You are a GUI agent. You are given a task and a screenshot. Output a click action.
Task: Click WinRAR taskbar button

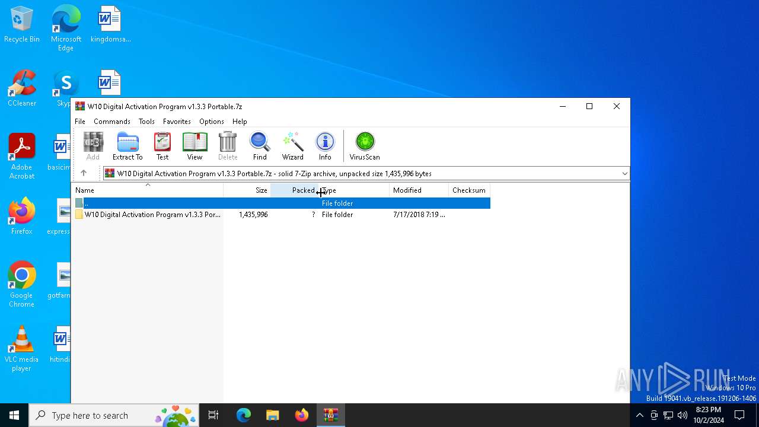point(331,415)
